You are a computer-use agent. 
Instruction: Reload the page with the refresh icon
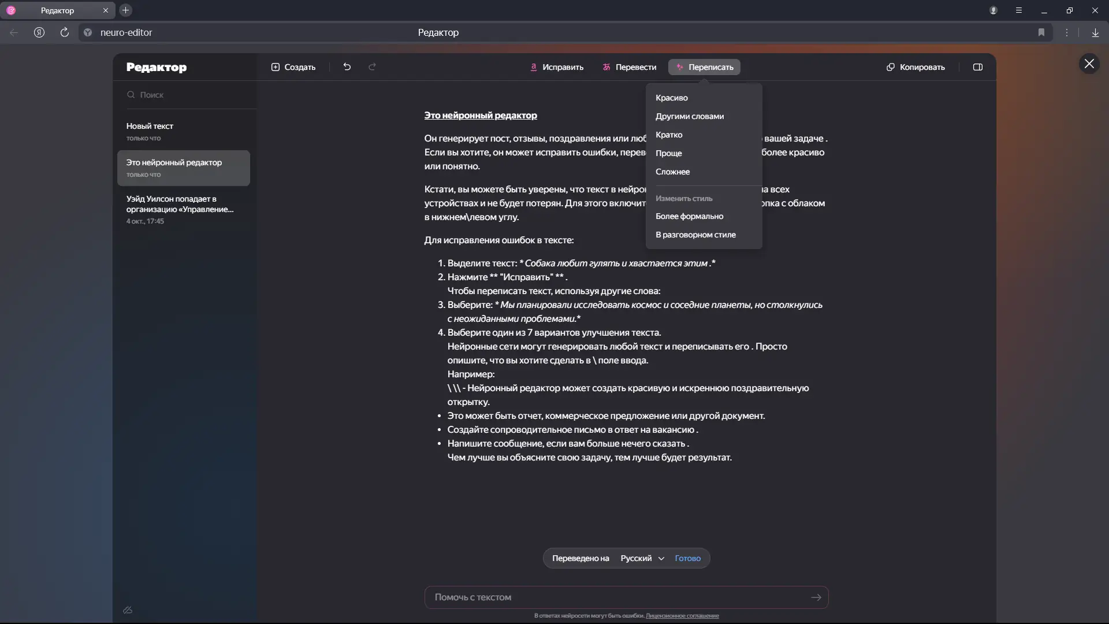pyautogui.click(x=64, y=32)
